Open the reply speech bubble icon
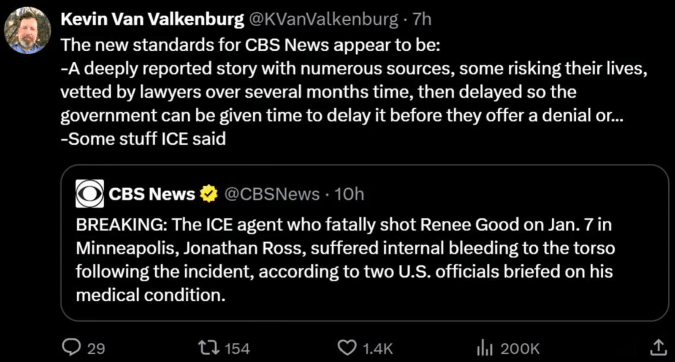 pyautogui.click(x=72, y=348)
